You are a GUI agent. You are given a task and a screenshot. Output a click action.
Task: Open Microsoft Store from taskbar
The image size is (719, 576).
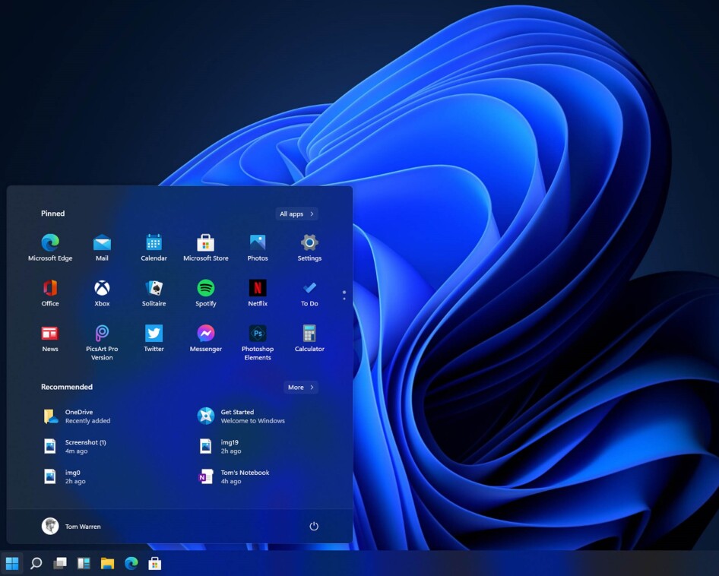(155, 563)
